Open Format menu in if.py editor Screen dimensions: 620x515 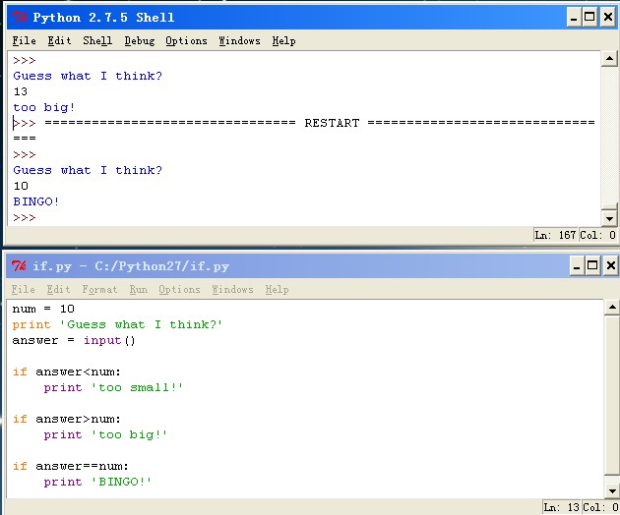click(99, 290)
